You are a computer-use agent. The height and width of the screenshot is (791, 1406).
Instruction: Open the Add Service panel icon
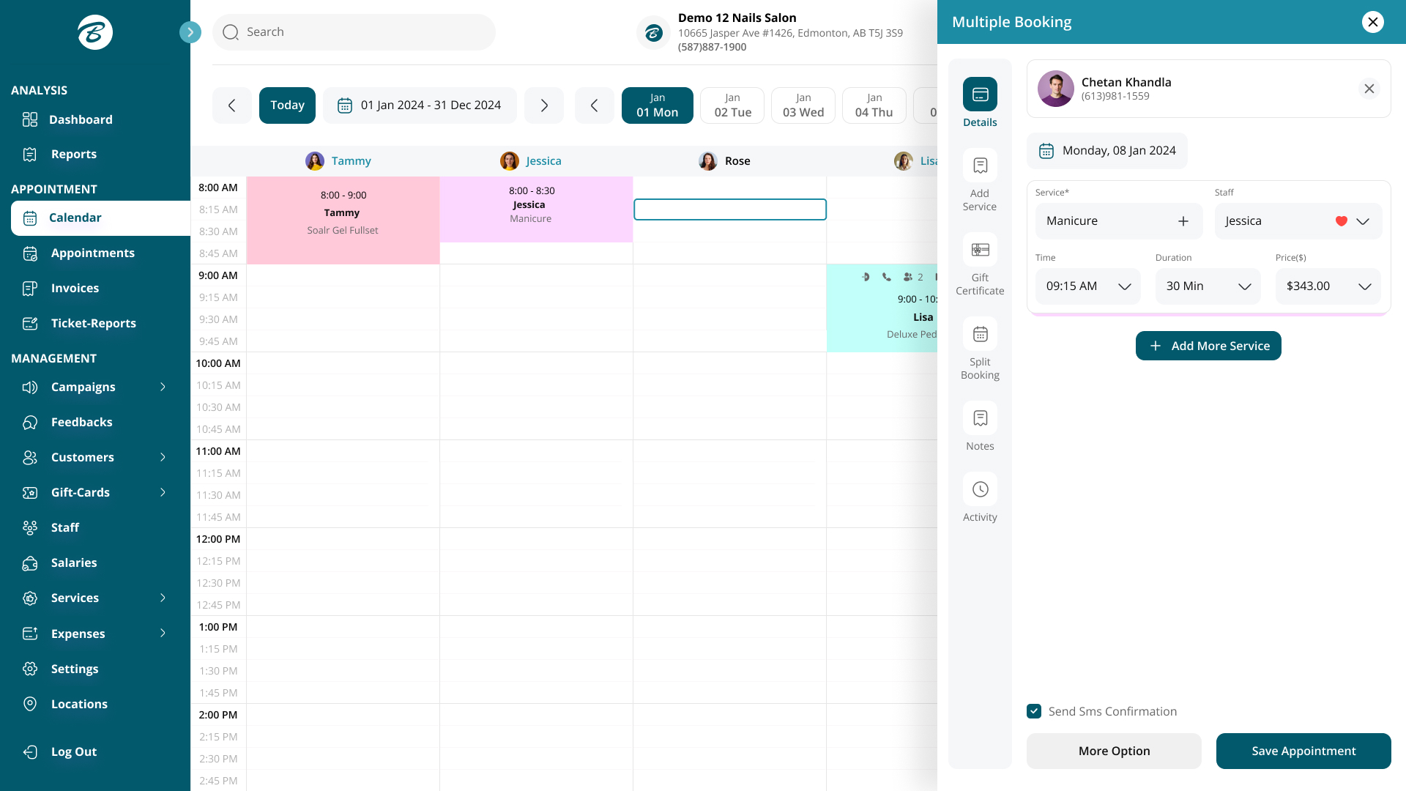pos(980,166)
